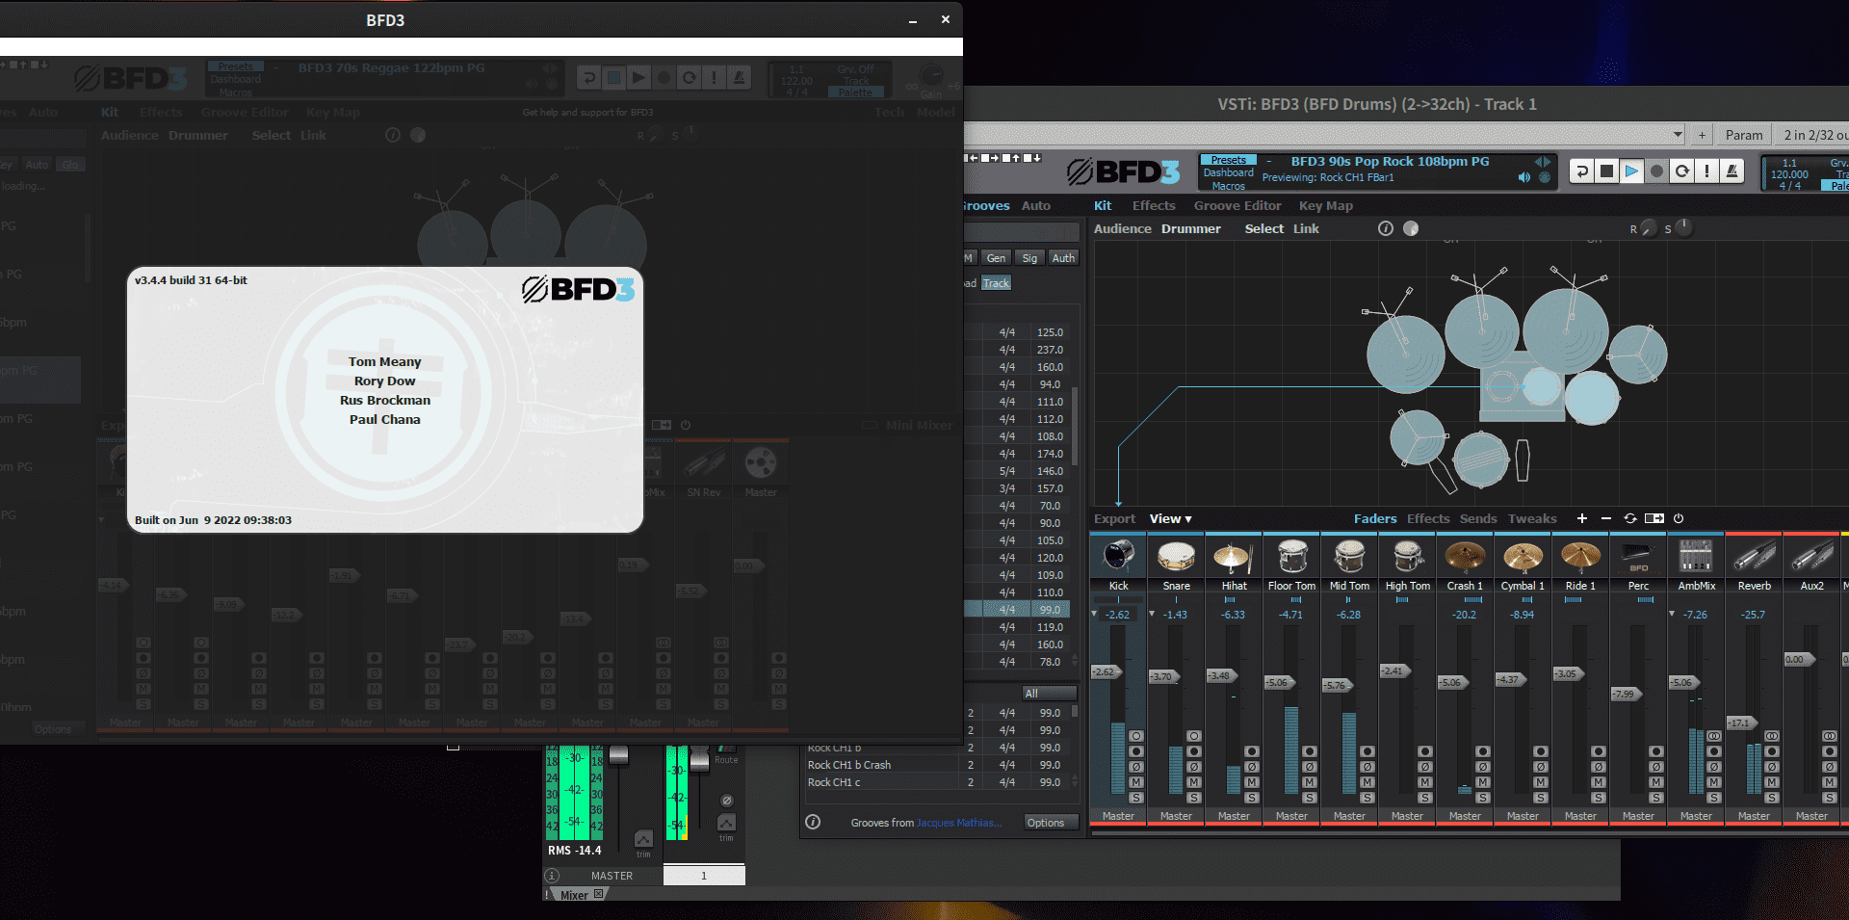Open the mixer View dropdown

pos(1170,518)
